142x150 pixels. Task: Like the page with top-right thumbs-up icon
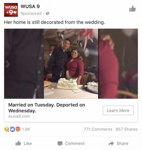click(132, 9)
